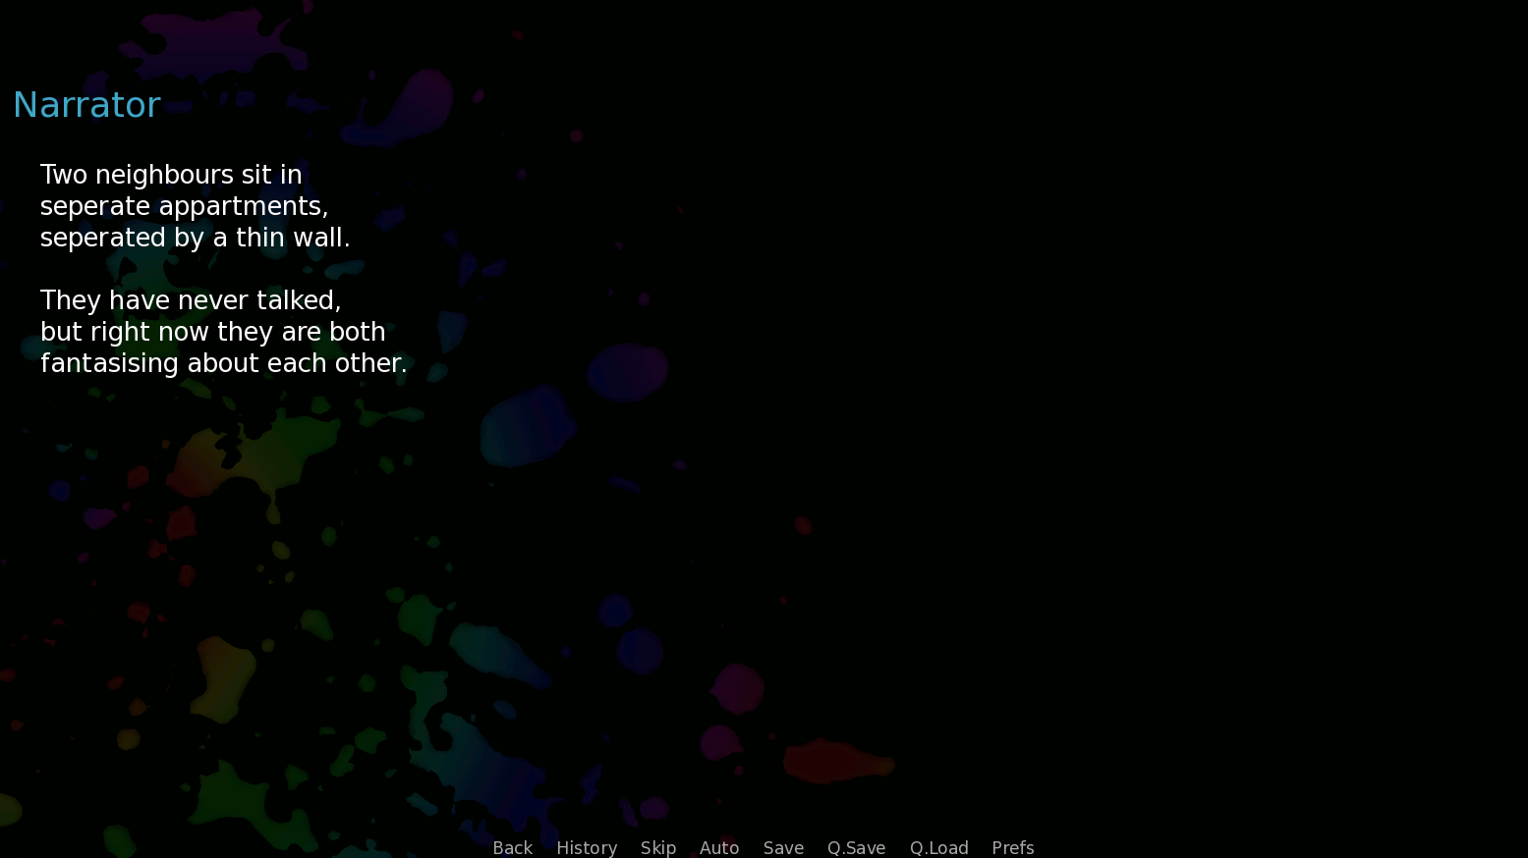Screen dimensions: 1528x858
Task: Click the orange-yellow paint splatter at lower left
Action: coord(223,677)
